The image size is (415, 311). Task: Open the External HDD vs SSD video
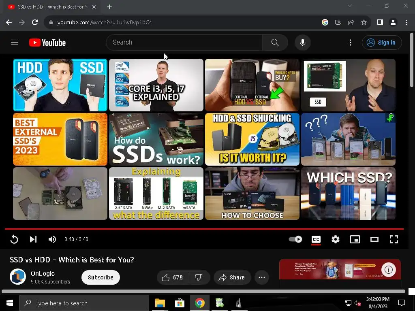pyautogui.click(x=252, y=85)
